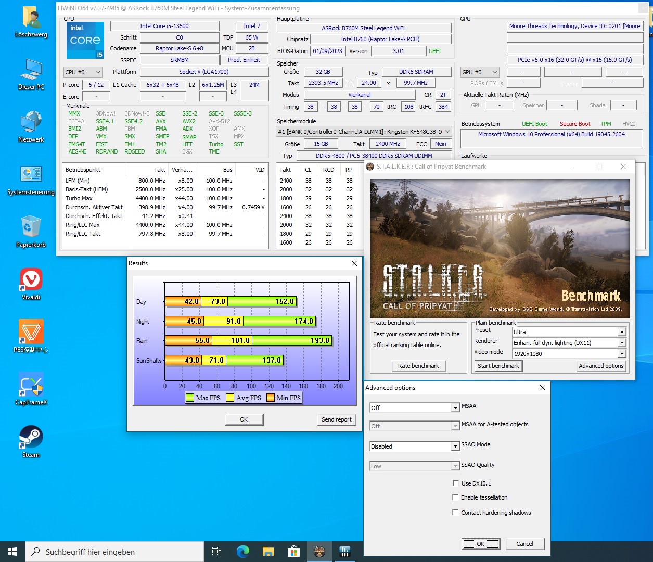Click the Night 174,0 max FPS bar

point(279,321)
